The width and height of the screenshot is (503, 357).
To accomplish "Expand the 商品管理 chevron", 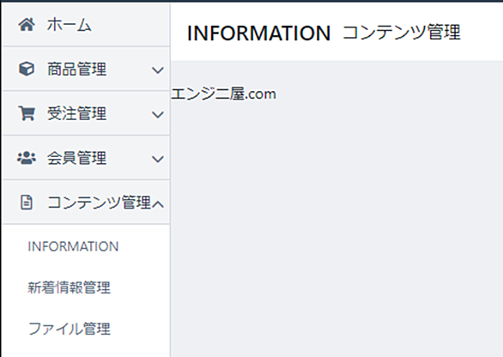I will click(x=157, y=70).
